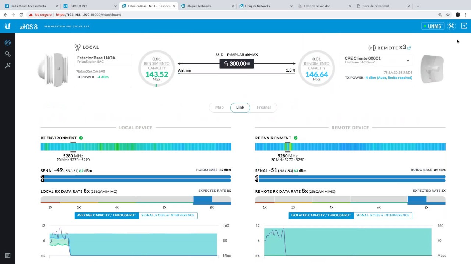Open the log icon at sidebar bottom
Screen dimensions: 471x264
7,256
